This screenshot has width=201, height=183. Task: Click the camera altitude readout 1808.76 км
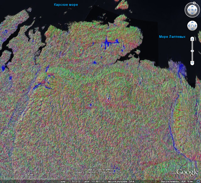pos(186,181)
